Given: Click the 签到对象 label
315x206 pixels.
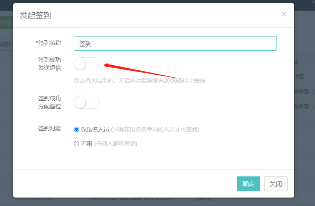Looking at the screenshot, I should point(49,128).
